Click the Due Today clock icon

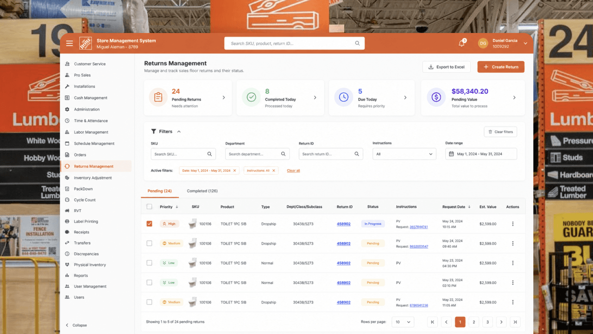pos(344,97)
